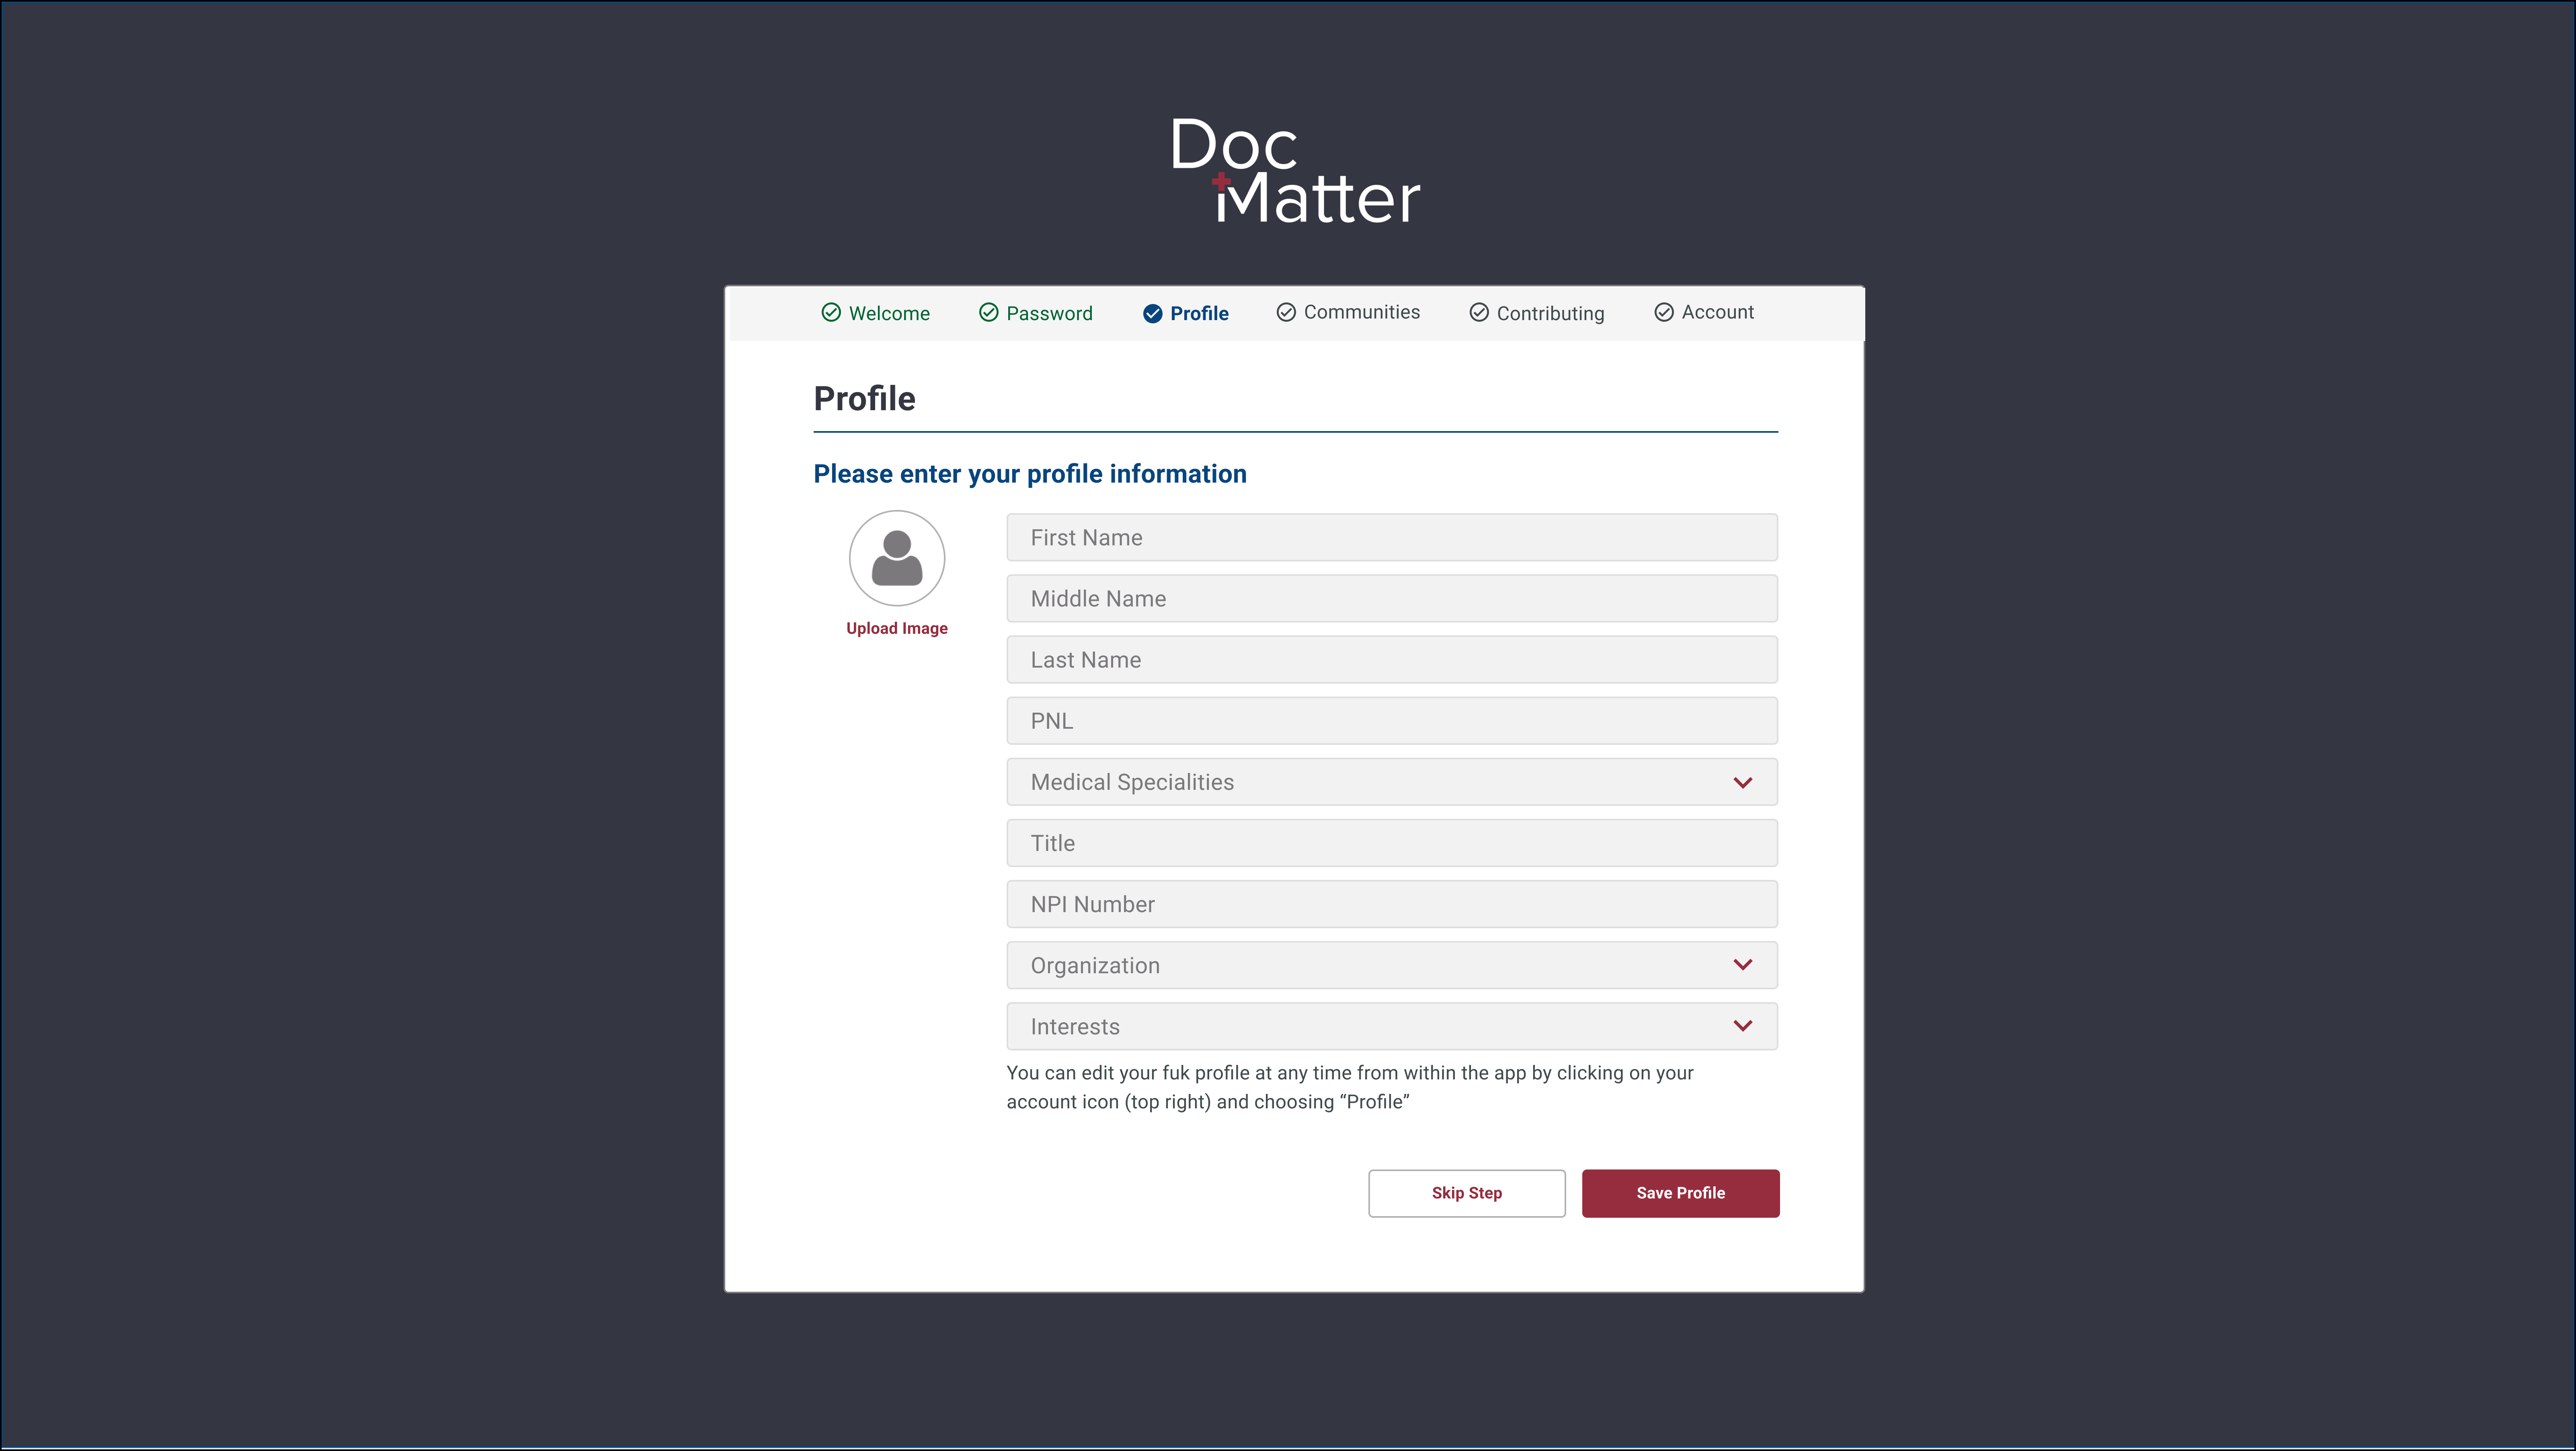Select the Profile step tab
This screenshot has height=1451, width=2576.
point(1186,314)
